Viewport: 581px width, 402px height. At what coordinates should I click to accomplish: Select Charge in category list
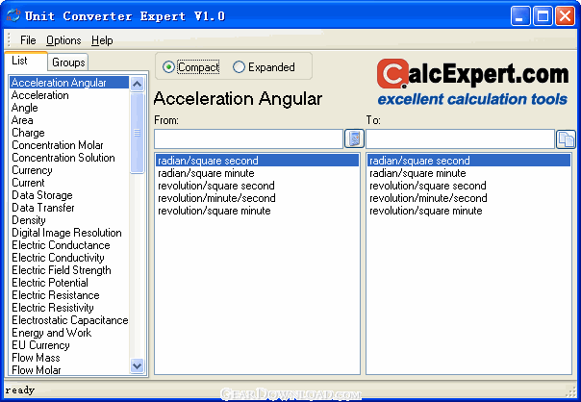(69, 133)
